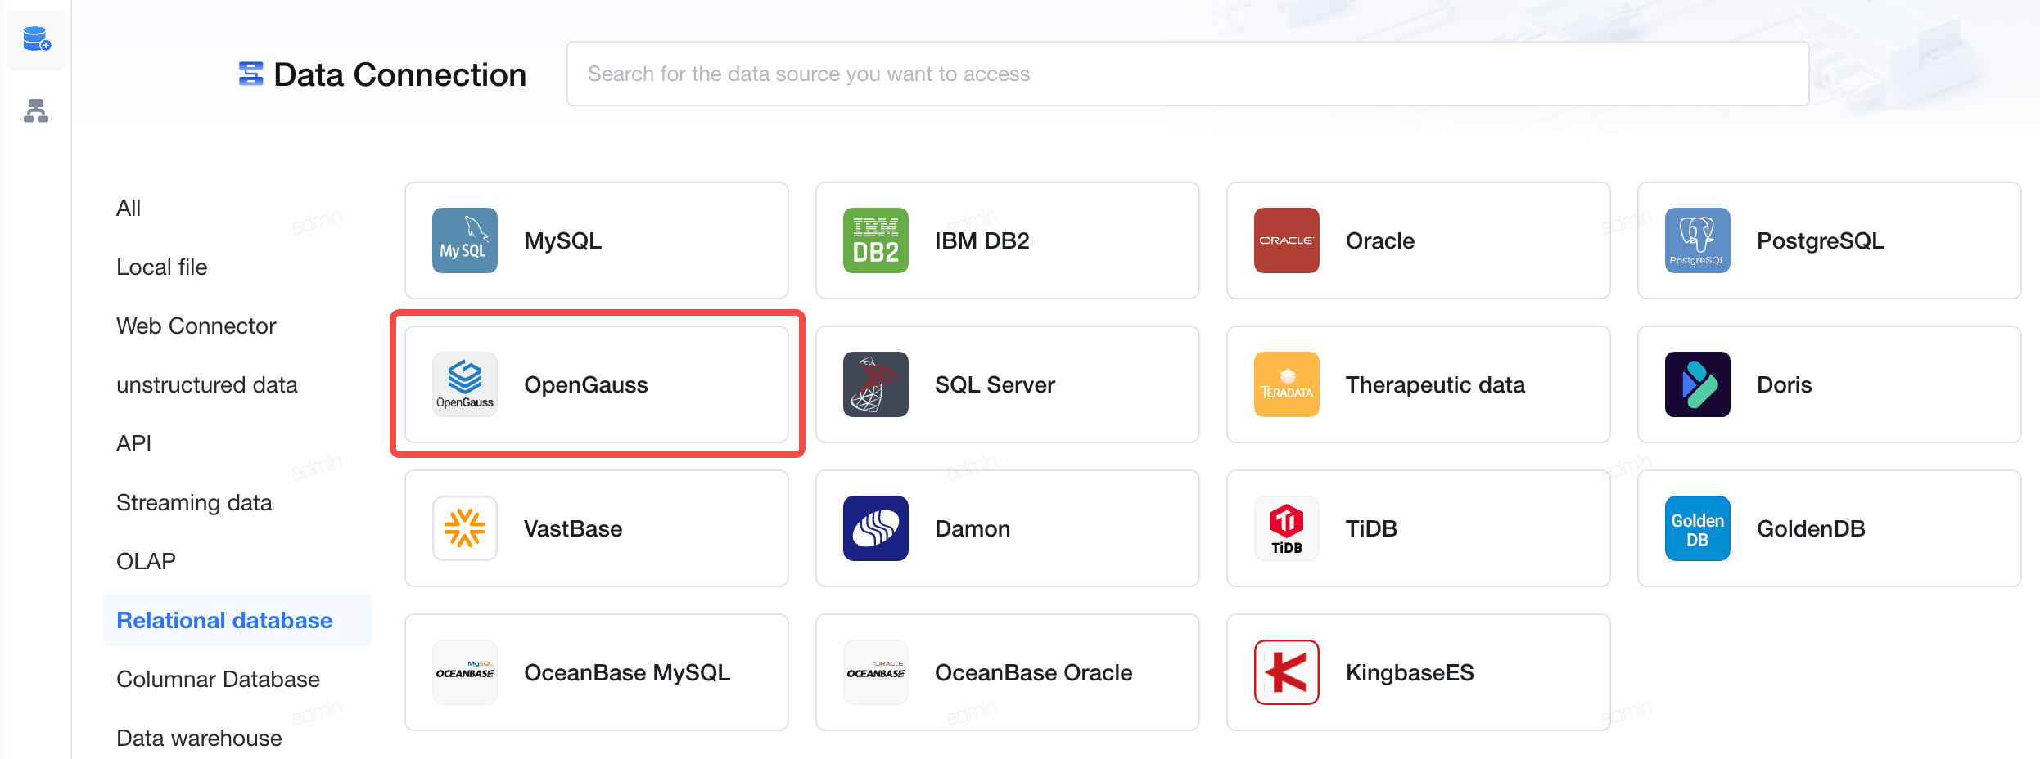
Task: Select the IBM DB2 green icon
Action: point(876,240)
